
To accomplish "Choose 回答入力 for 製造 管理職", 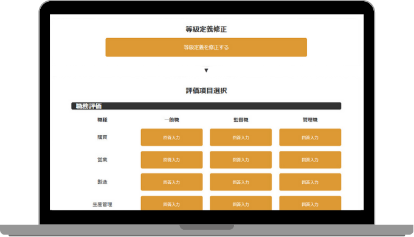I will pyautogui.click(x=310, y=182).
